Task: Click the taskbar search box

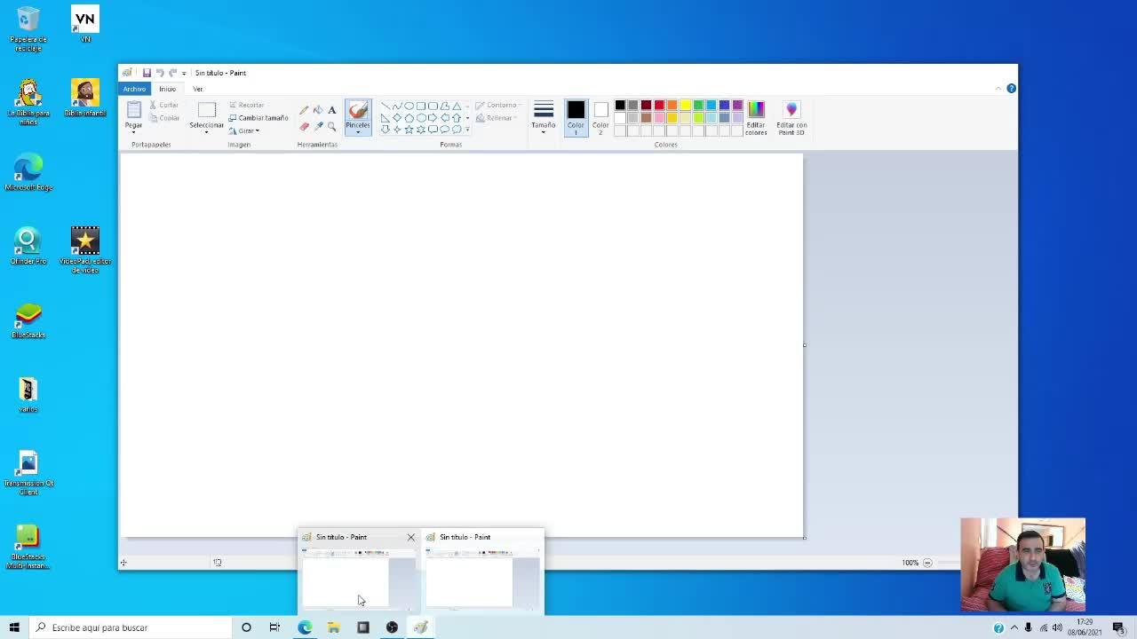Action: 129,627
